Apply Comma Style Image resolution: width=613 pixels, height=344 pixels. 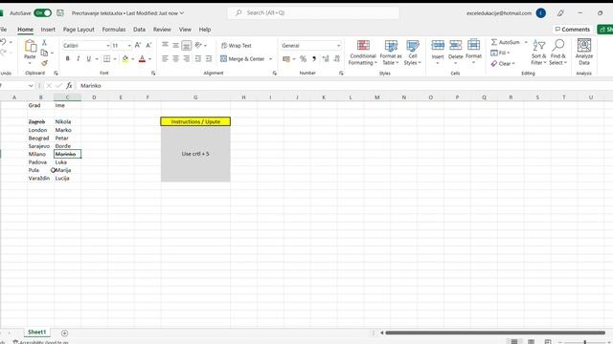click(314, 59)
